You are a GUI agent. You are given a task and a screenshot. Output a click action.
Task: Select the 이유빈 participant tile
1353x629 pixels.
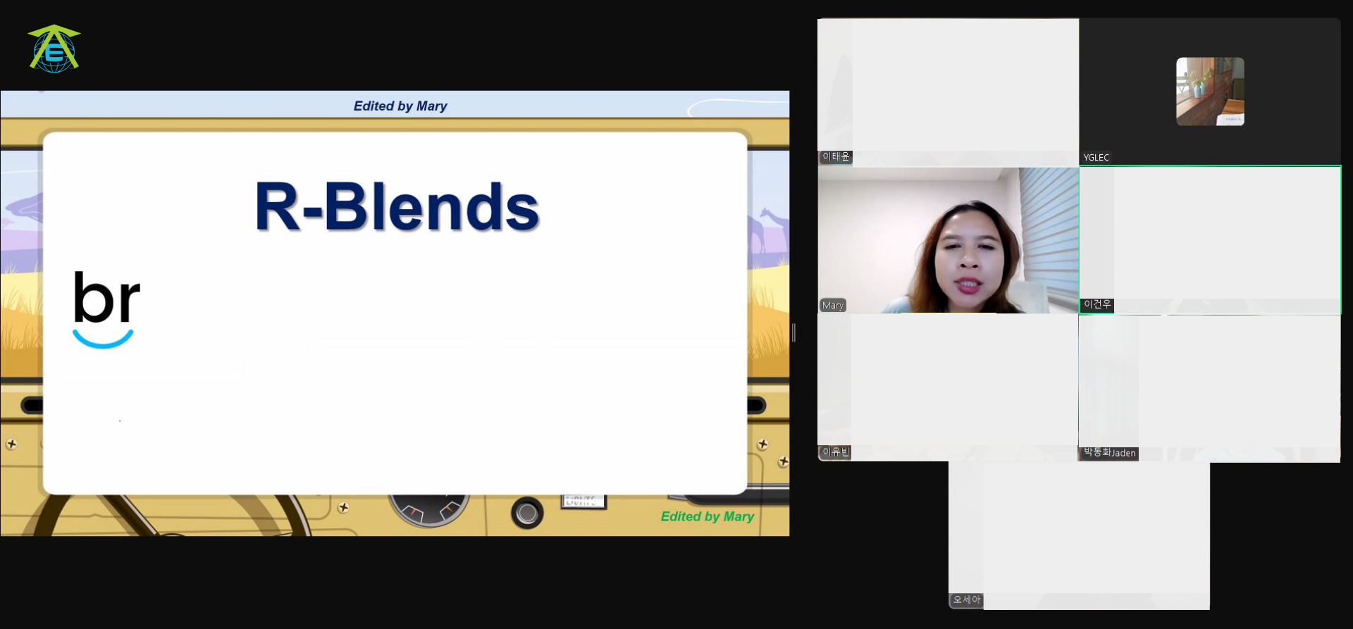(x=948, y=387)
